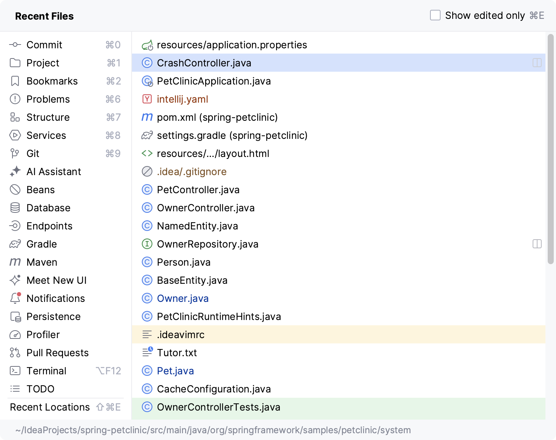Click the HTML icon beside layout.html

(147, 154)
